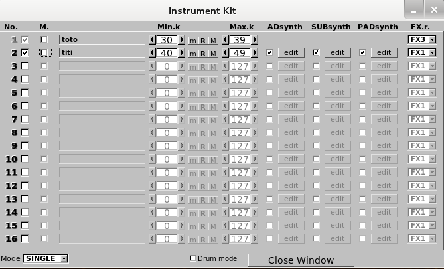
Task: Enable kit item 13 checkbox
Action: pos(25,199)
